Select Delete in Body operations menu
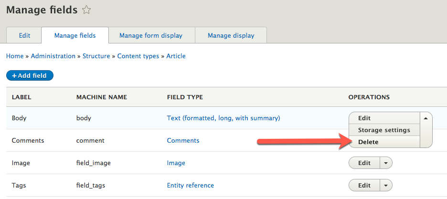Image resolution: width=447 pixels, height=199 pixels. tap(368, 142)
